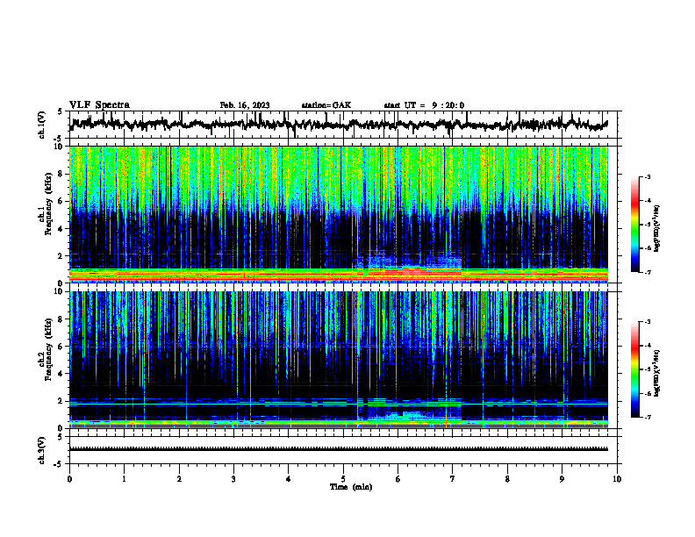This screenshot has width=695, height=537.
Task: Click the ch.1 color bar log(PSD) unit label
Action: coord(656,229)
